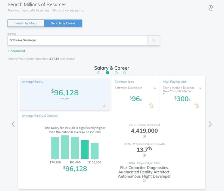Click the last salary bar near $106,600
224x191 pixels.
[x=94, y=151]
